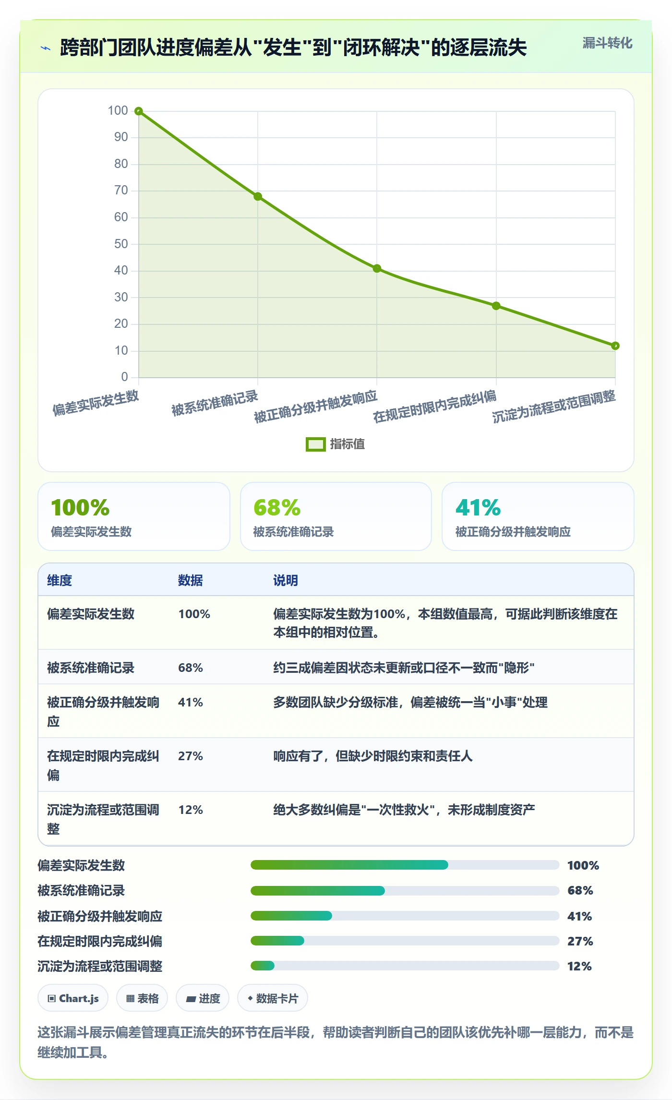Open the 68% 被系统准确记录 data card
672x1100 pixels.
click(x=336, y=516)
